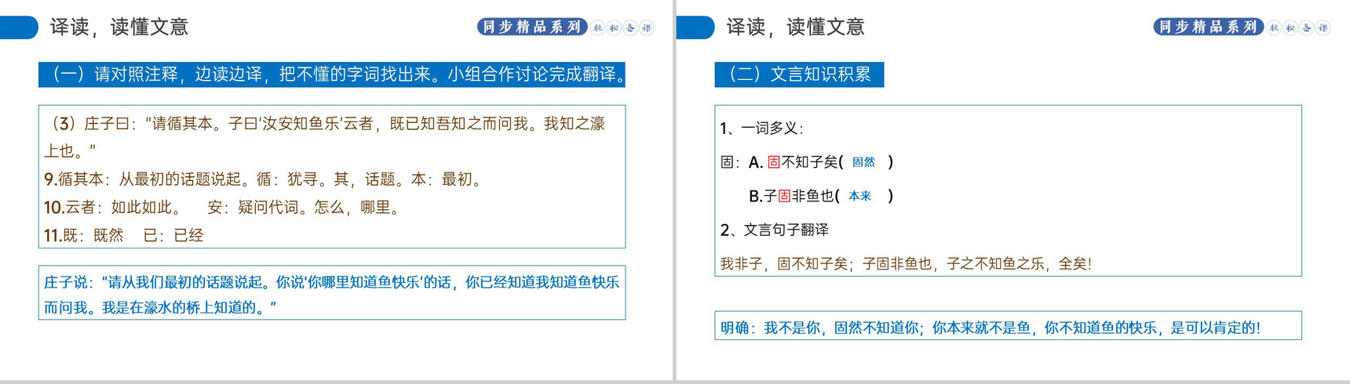Click translation line starting 庄子说
Image resolution: width=1350 pixels, height=384 pixels.
[x=332, y=282]
